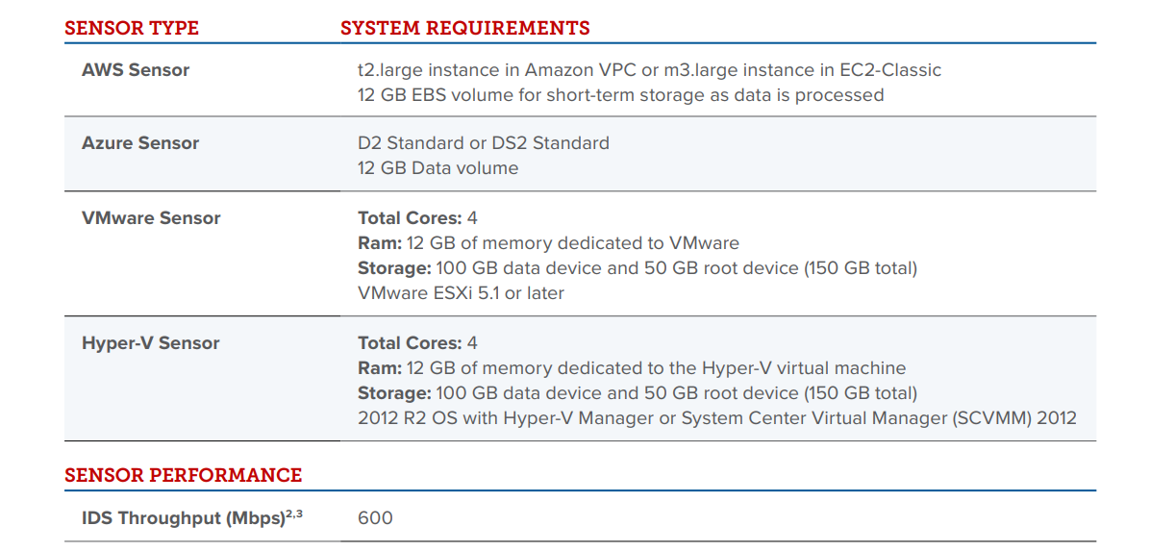Select the Hyper-V Sensor row label
The width and height of the screenshot is (1150, 551).
(151, 343)
